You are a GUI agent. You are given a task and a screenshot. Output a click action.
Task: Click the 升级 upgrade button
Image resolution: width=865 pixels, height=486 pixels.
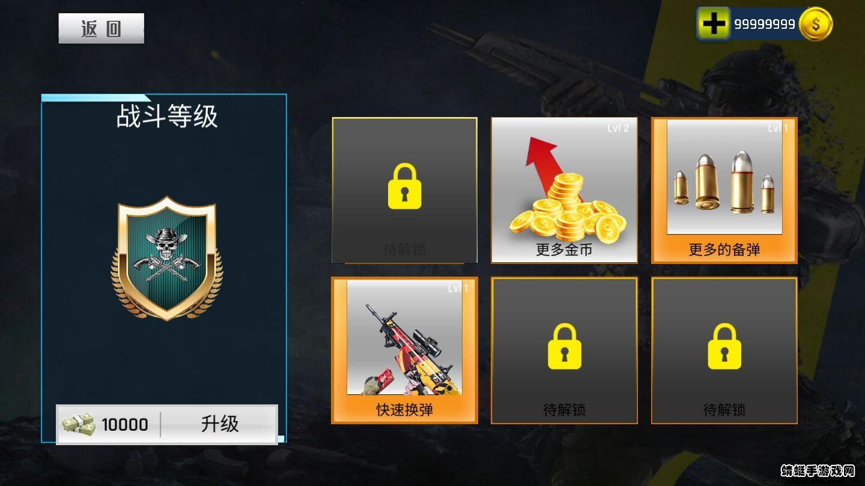pos(220,424)
